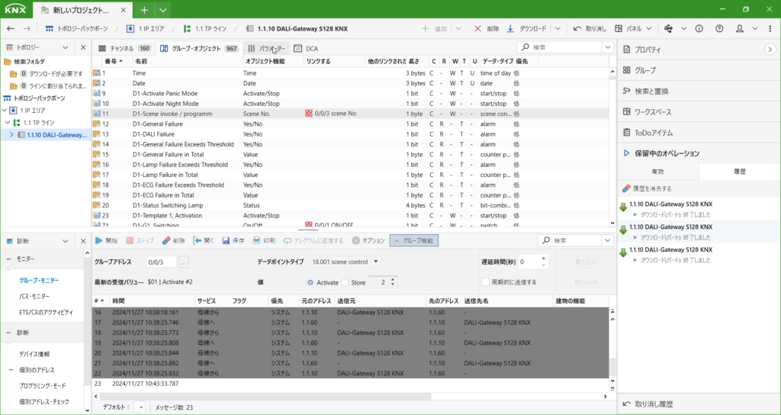Click 0/0/3 scene No link cell
The height and width of the screenshot is (415, 781).
[334, 114]
